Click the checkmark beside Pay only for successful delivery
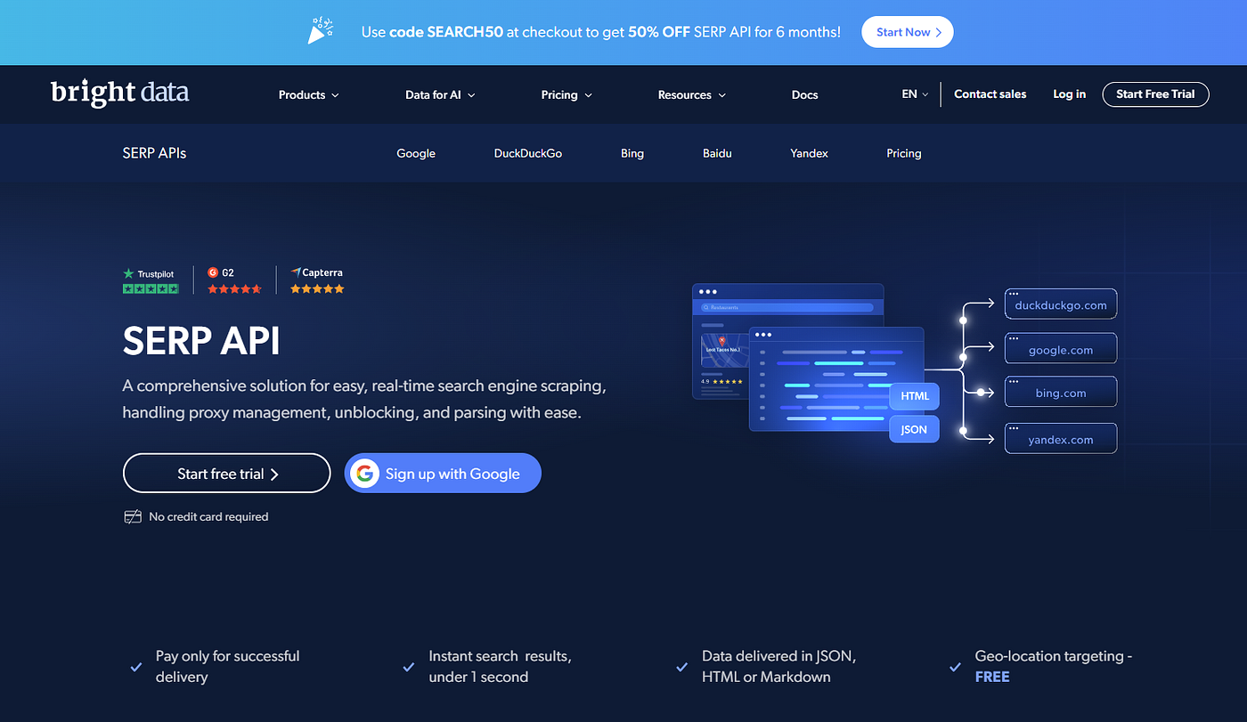The image size is (1247, 722). click(136, 666)
